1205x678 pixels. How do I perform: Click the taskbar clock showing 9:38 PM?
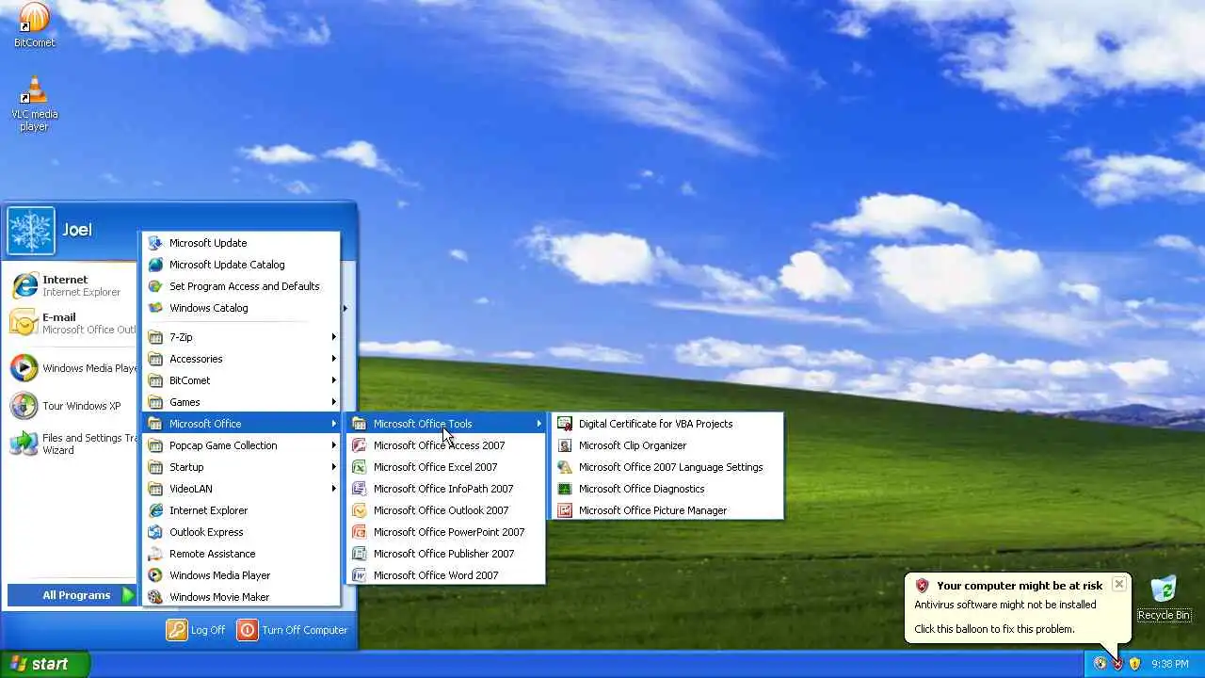[1170, 664]
